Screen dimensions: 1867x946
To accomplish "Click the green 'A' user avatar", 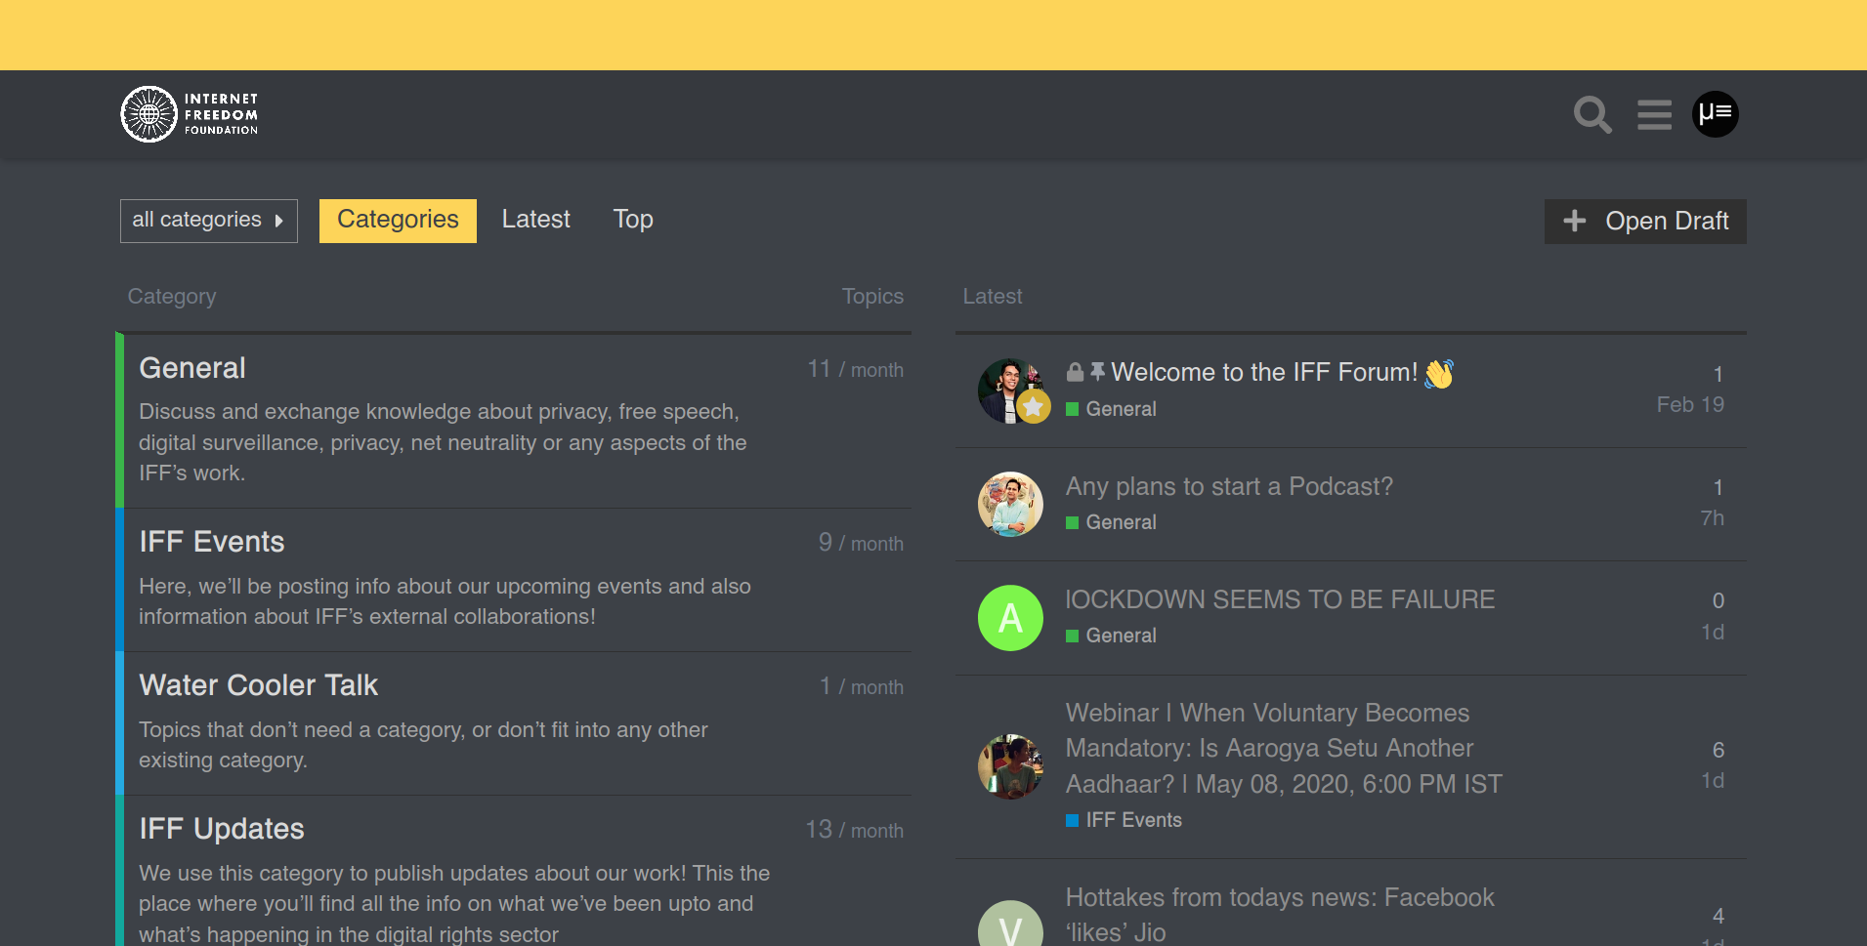I will (1010, 618).
